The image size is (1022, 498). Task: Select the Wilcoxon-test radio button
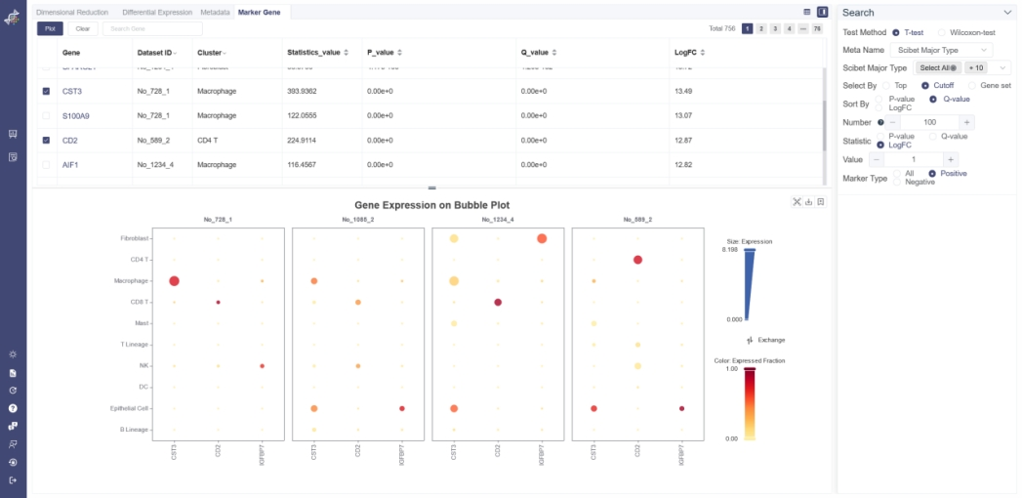(943, 32)
